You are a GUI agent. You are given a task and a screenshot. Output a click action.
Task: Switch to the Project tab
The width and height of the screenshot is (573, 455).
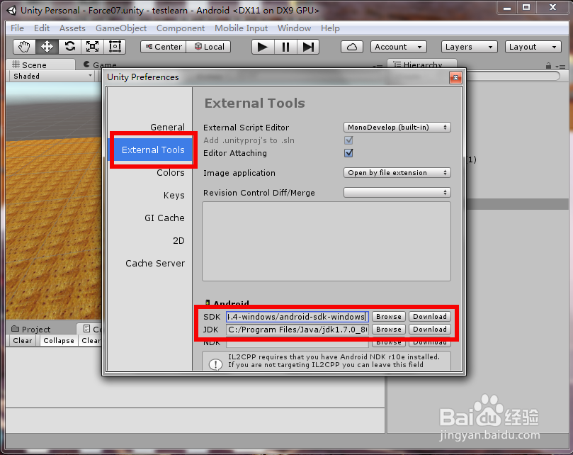click(x=31, y=329)
